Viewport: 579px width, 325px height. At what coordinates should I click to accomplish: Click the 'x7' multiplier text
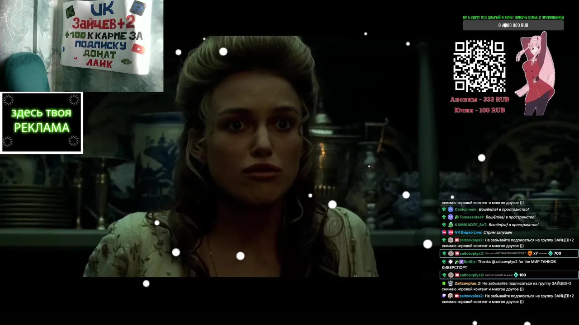tap(536, 253)
